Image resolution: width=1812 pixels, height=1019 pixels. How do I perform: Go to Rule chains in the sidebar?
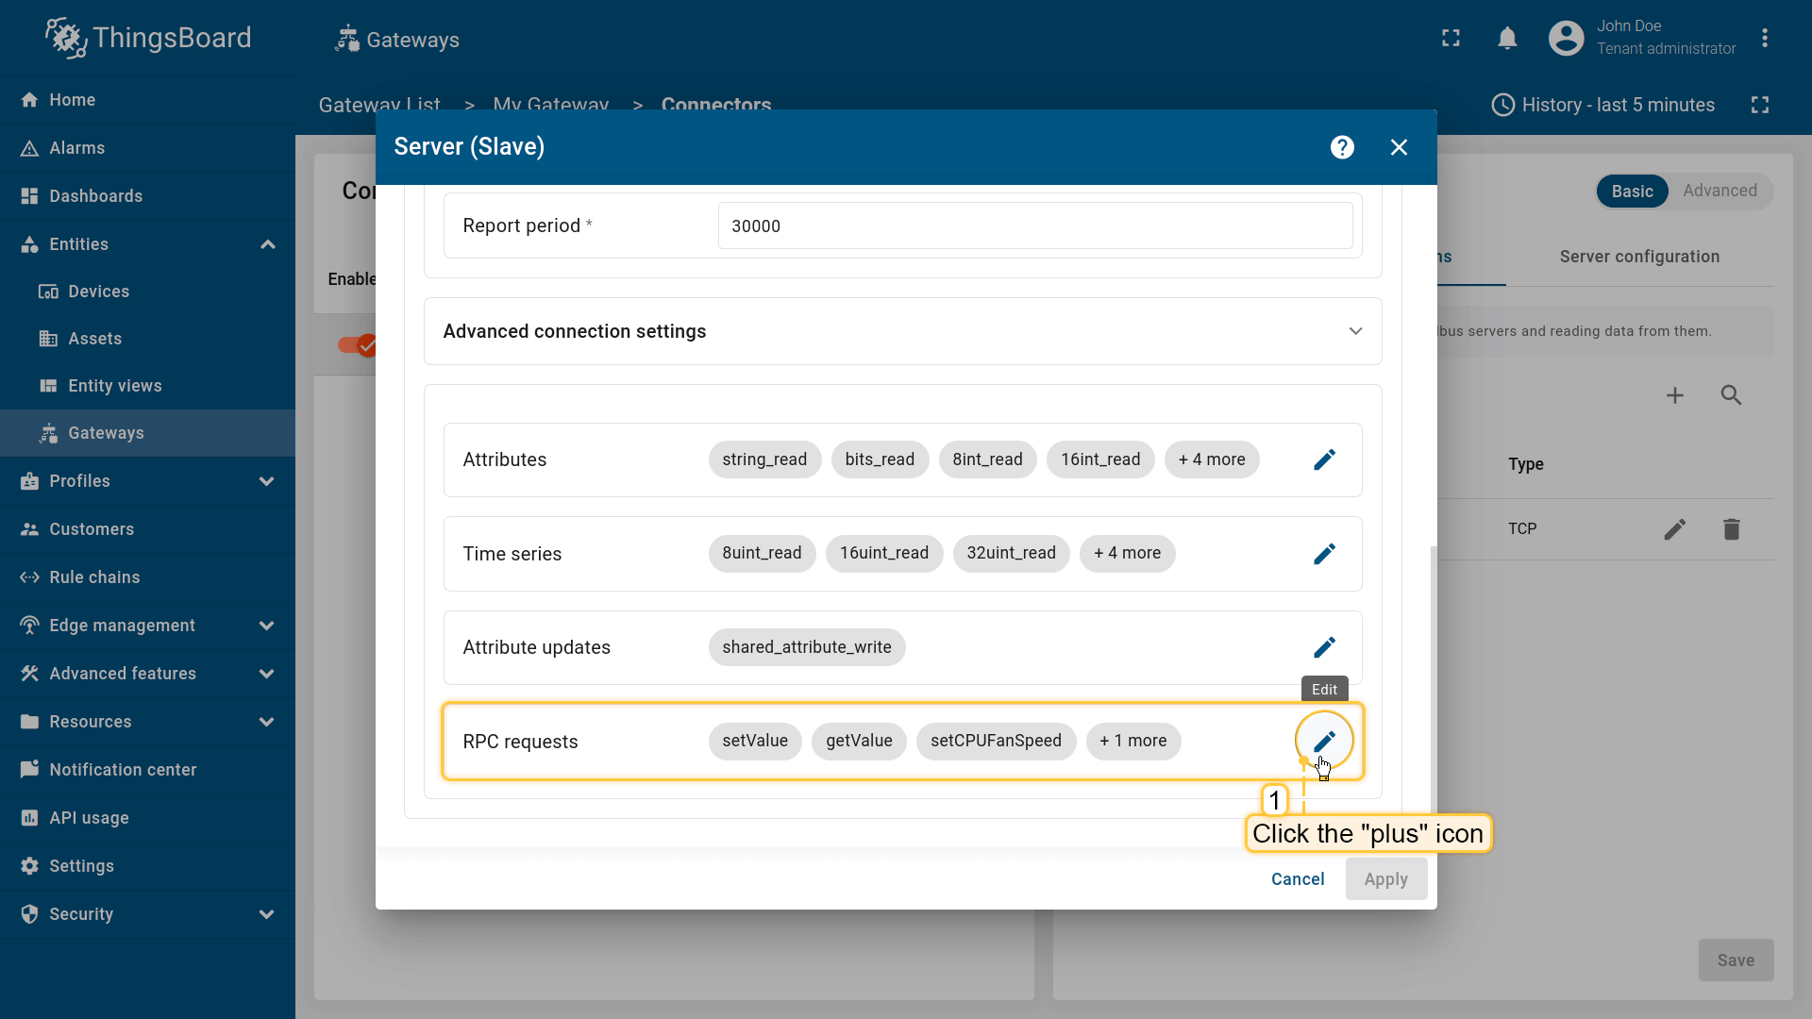pos(94,577)
